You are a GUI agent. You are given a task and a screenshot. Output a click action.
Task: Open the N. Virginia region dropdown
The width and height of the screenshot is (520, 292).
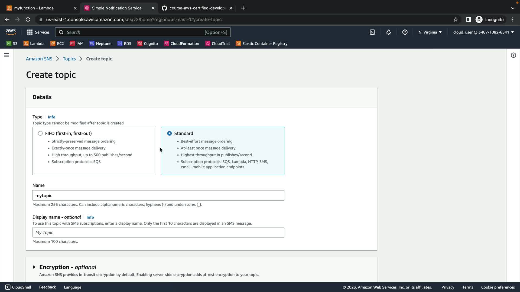[430, 32]
